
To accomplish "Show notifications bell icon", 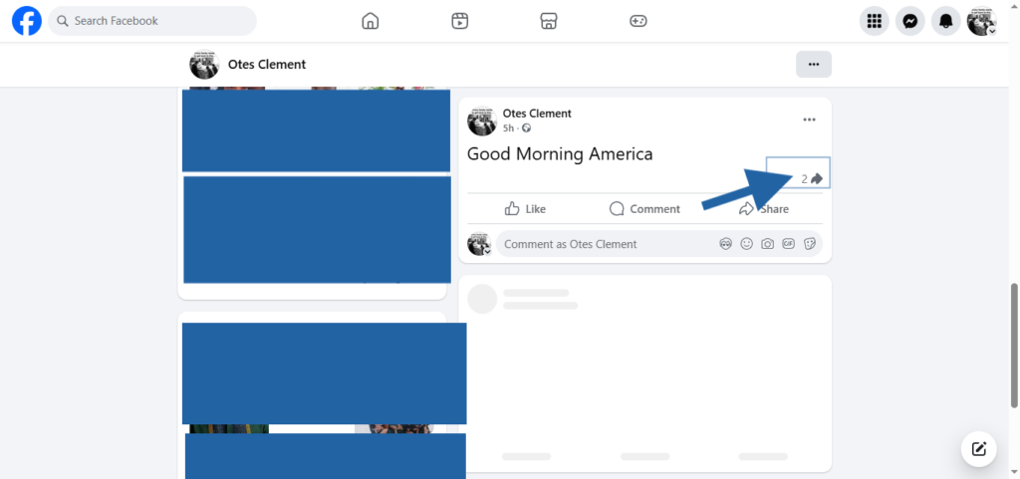I will pos(945,21).
